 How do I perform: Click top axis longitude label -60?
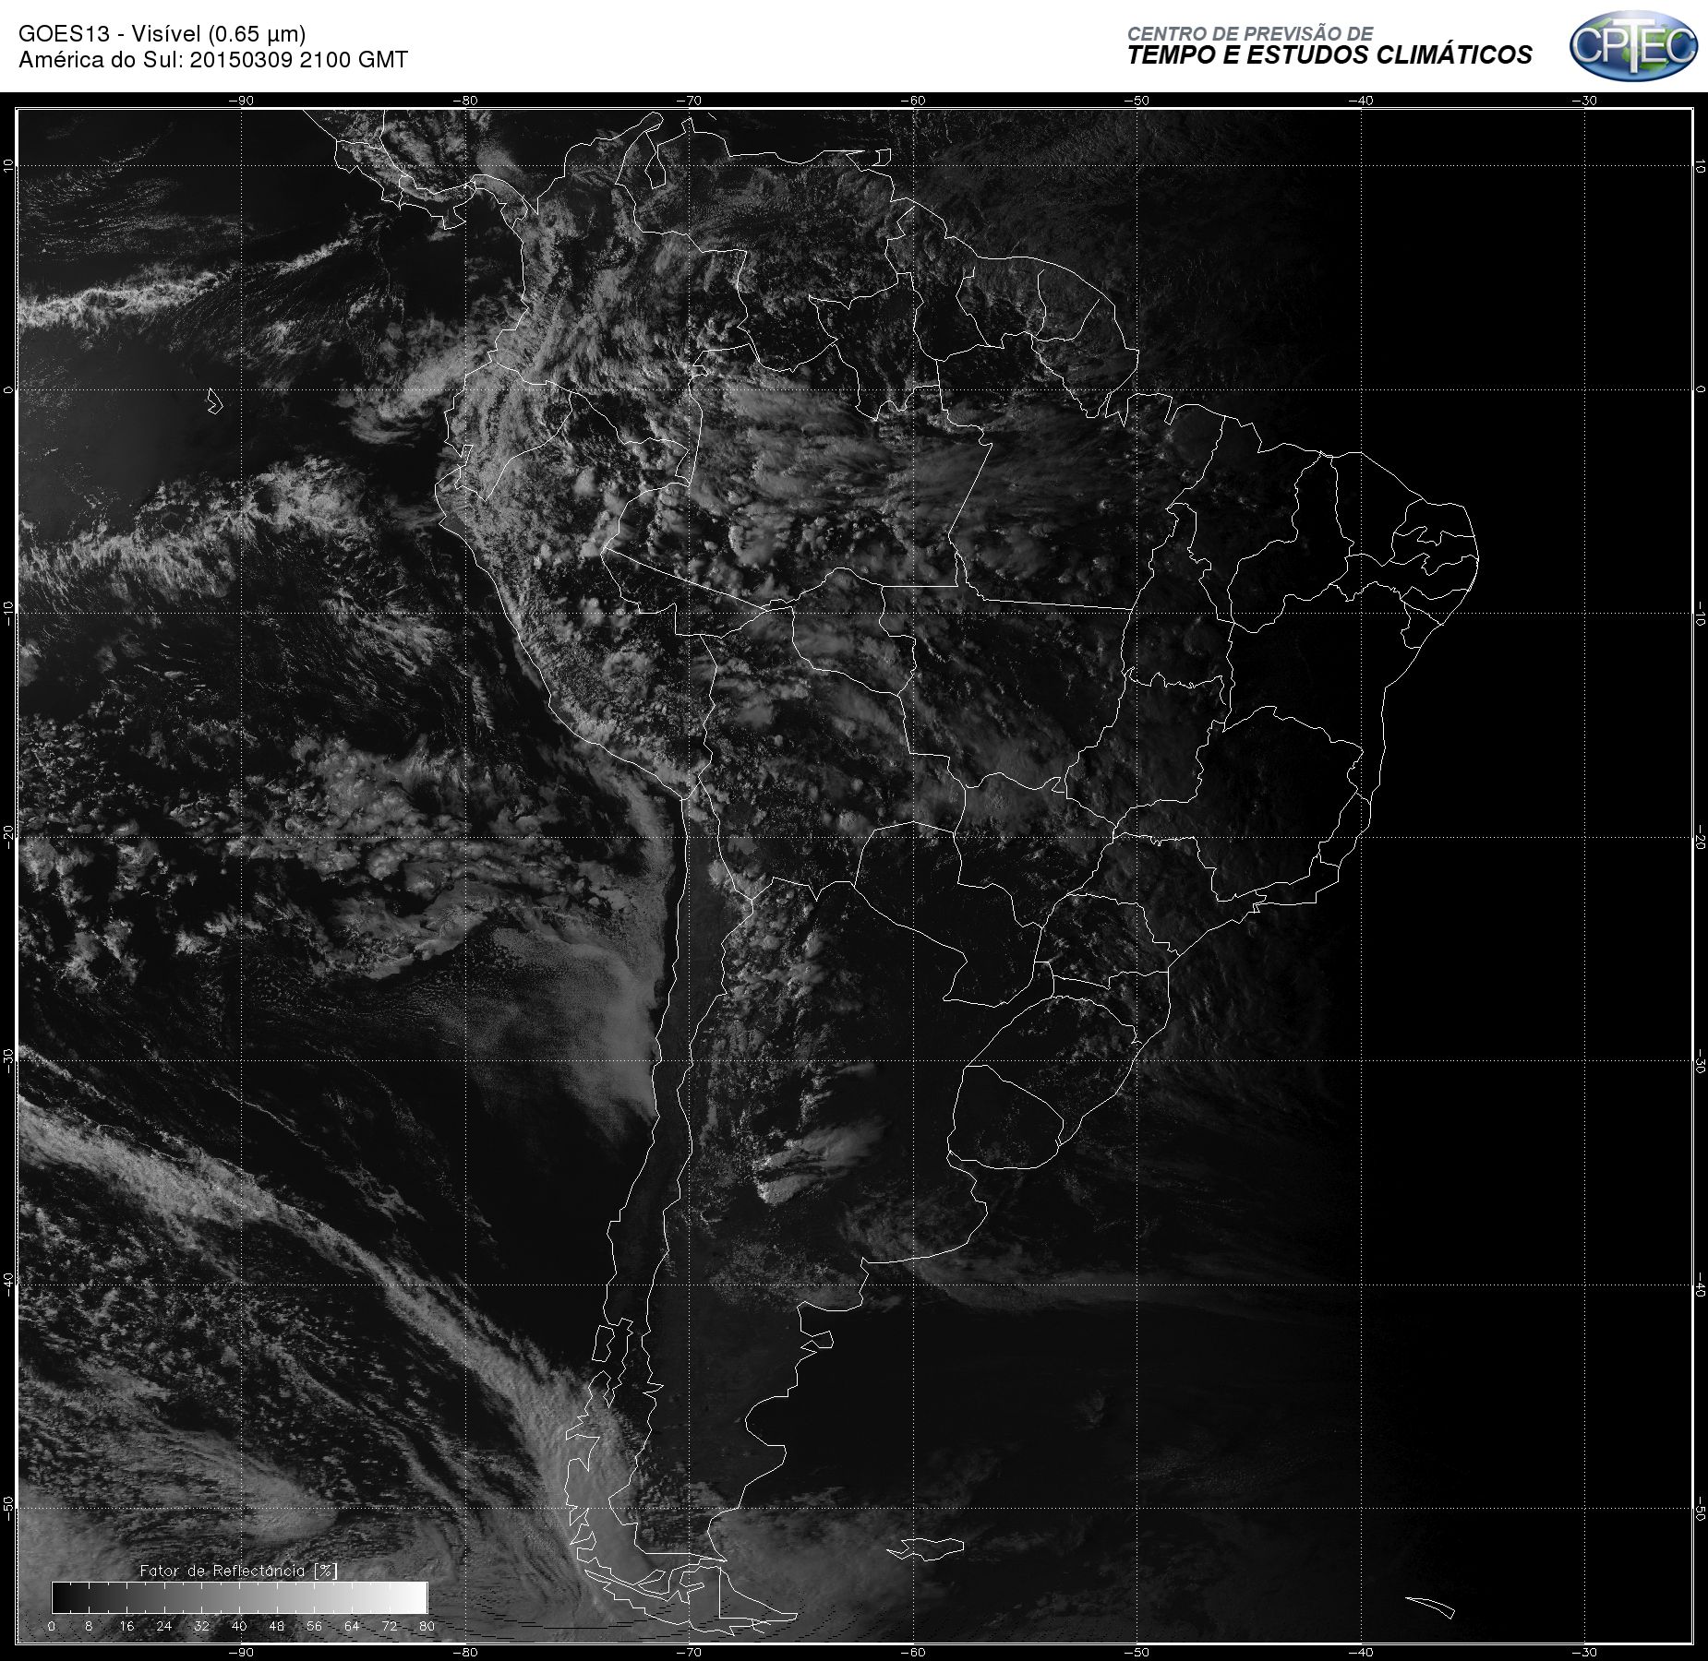913,101
